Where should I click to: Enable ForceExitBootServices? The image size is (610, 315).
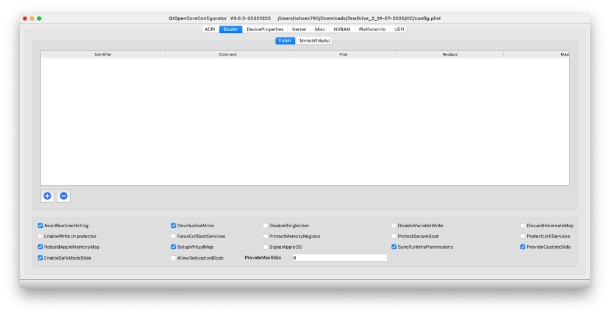pyautogui.click(x=173, y=236)
